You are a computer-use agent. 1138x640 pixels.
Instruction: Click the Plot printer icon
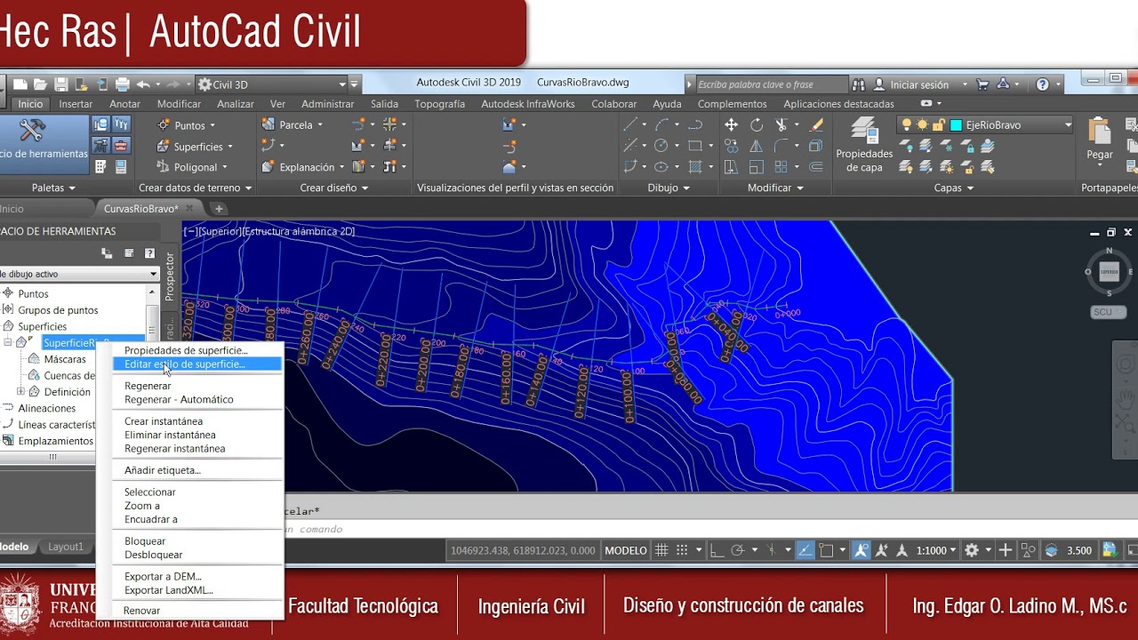click(x=122, y=84)
